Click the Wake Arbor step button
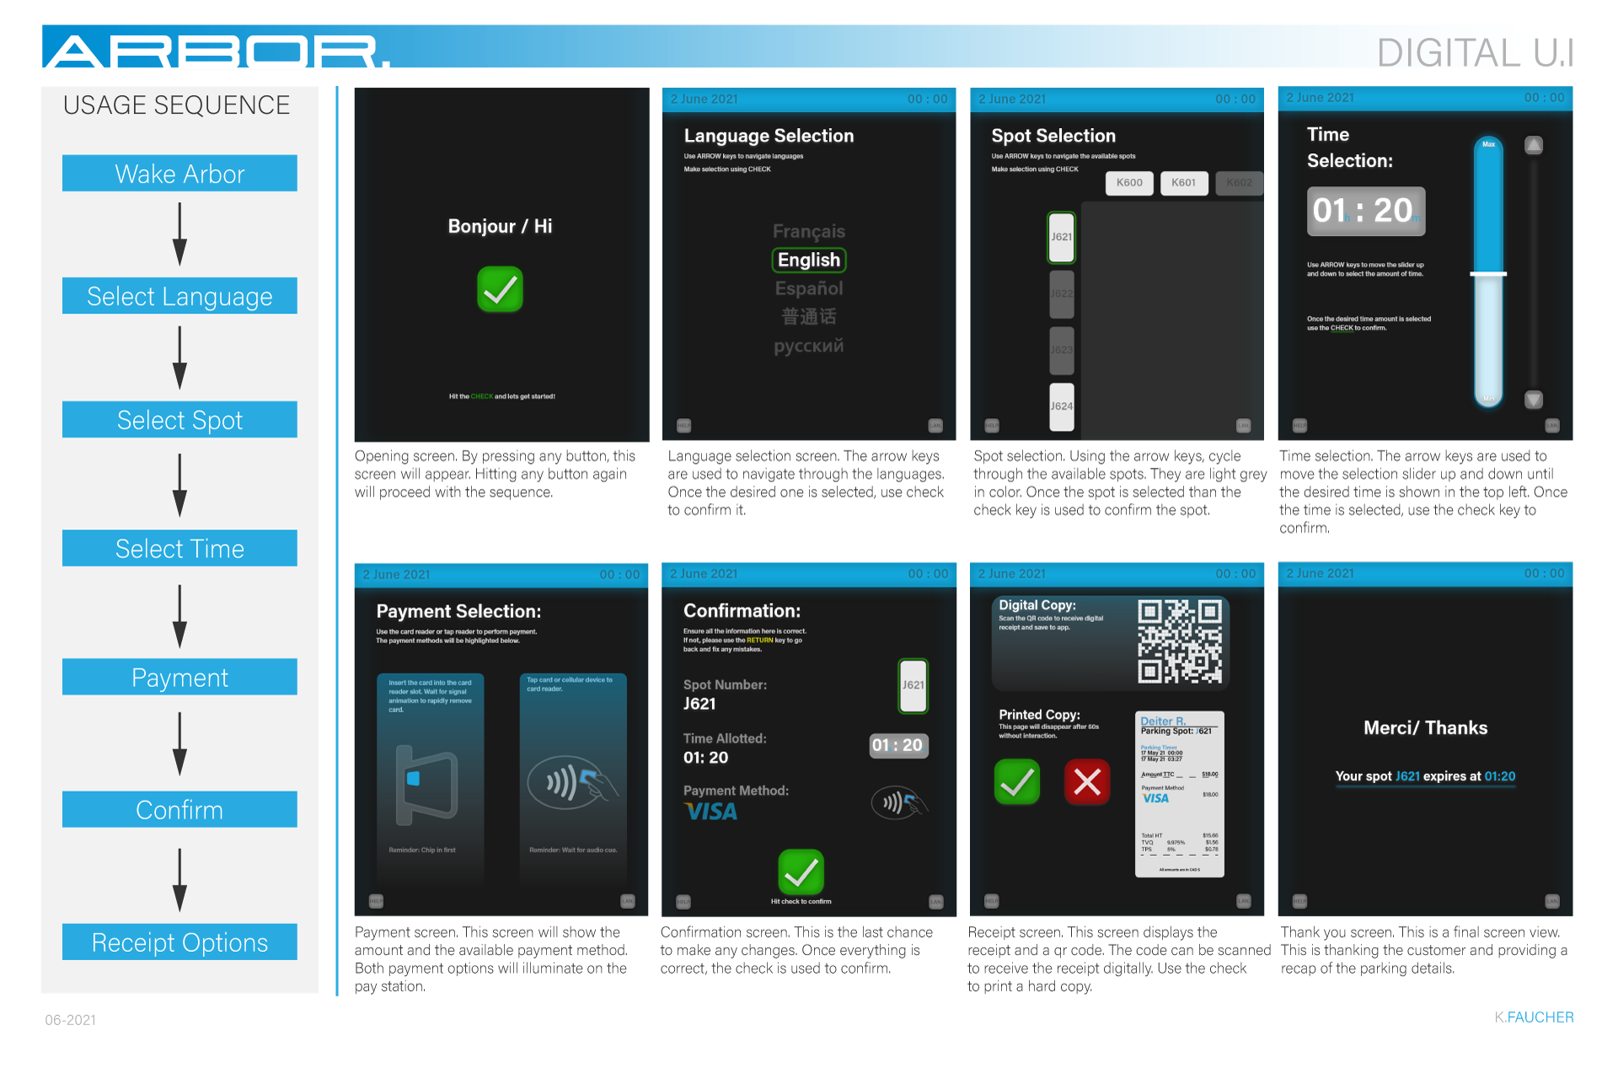 (x=179, y=174)
